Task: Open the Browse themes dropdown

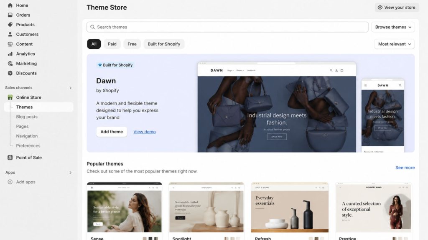Action: click(393, 27)
